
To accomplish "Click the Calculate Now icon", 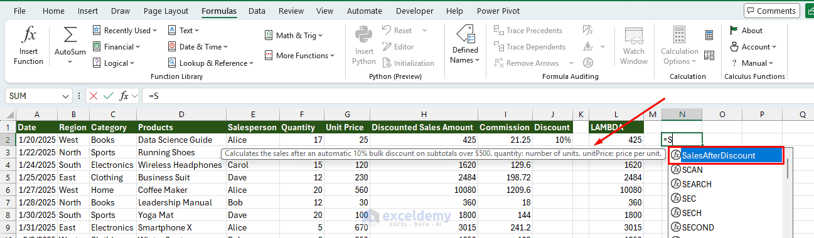I will (709, 35).
